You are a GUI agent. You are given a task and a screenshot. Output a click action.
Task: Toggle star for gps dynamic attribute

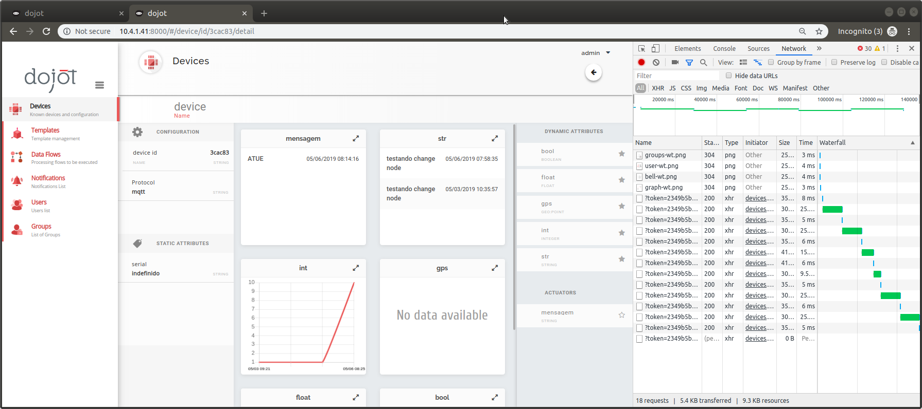[622, 206]
